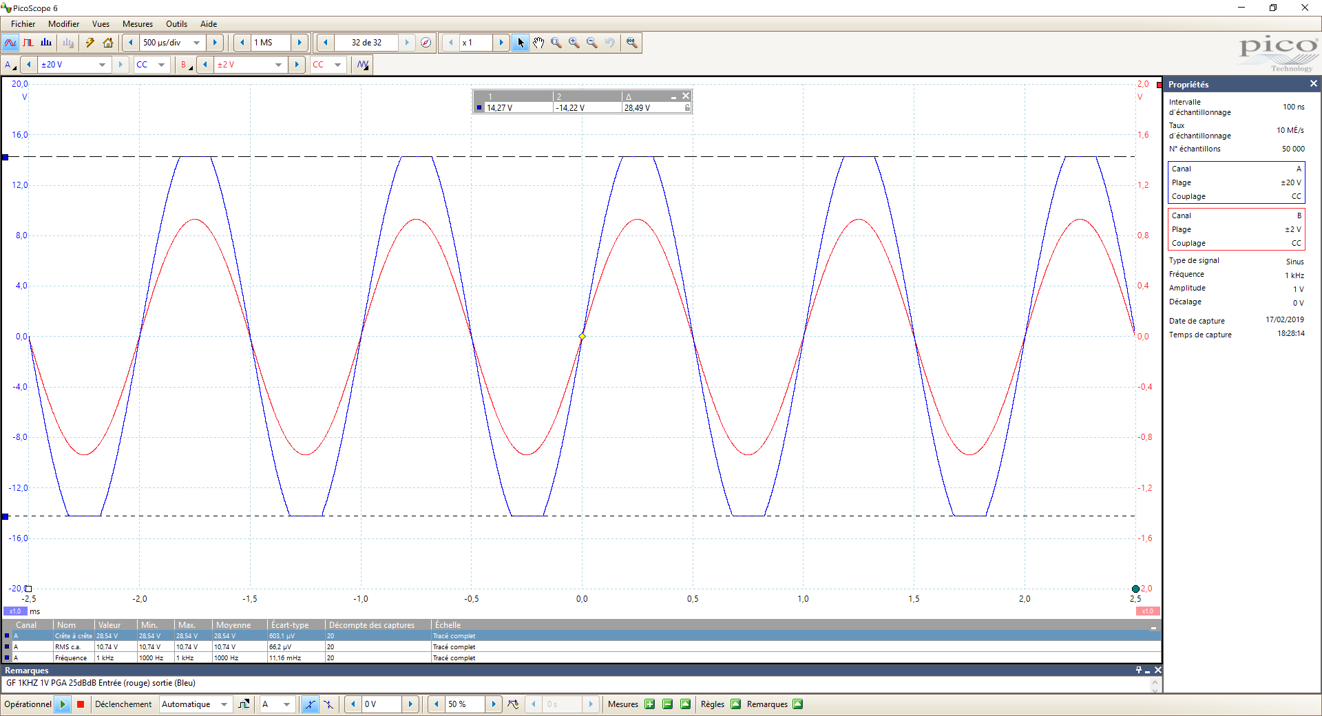Open channel B options button
Viewport: 1322px width, 716px height.
186,65
